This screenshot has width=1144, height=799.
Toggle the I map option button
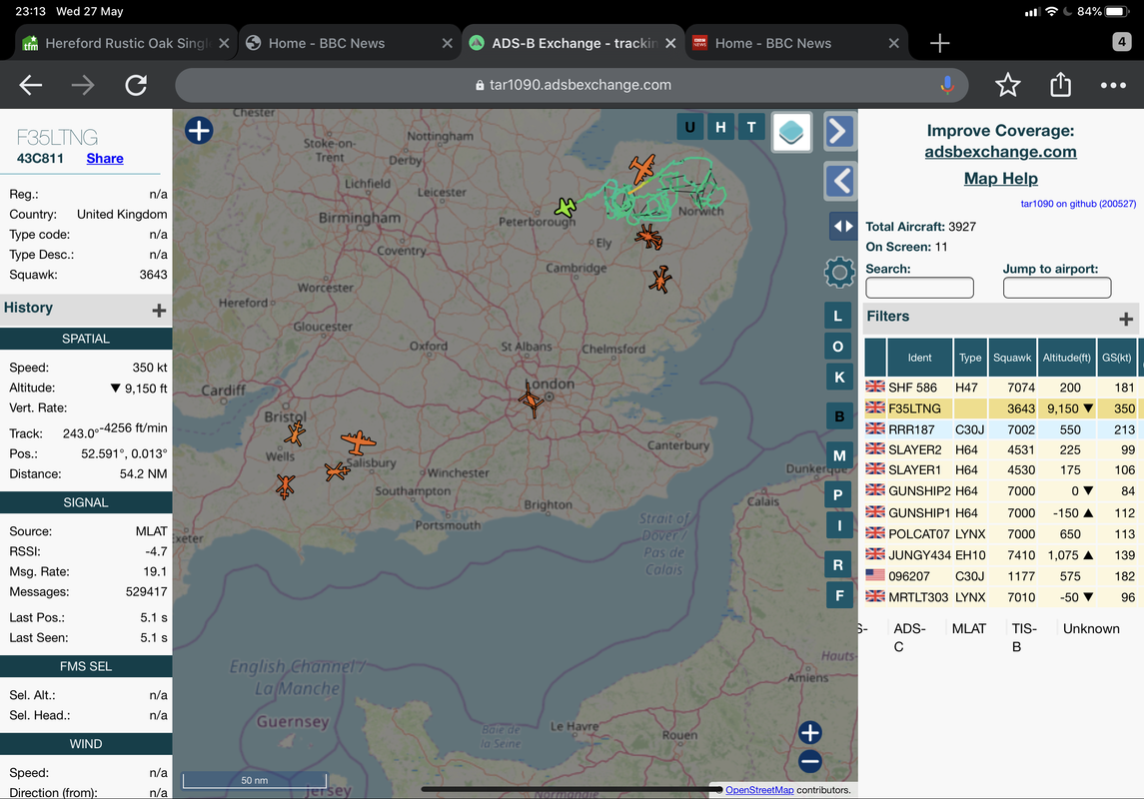[839, 525]
